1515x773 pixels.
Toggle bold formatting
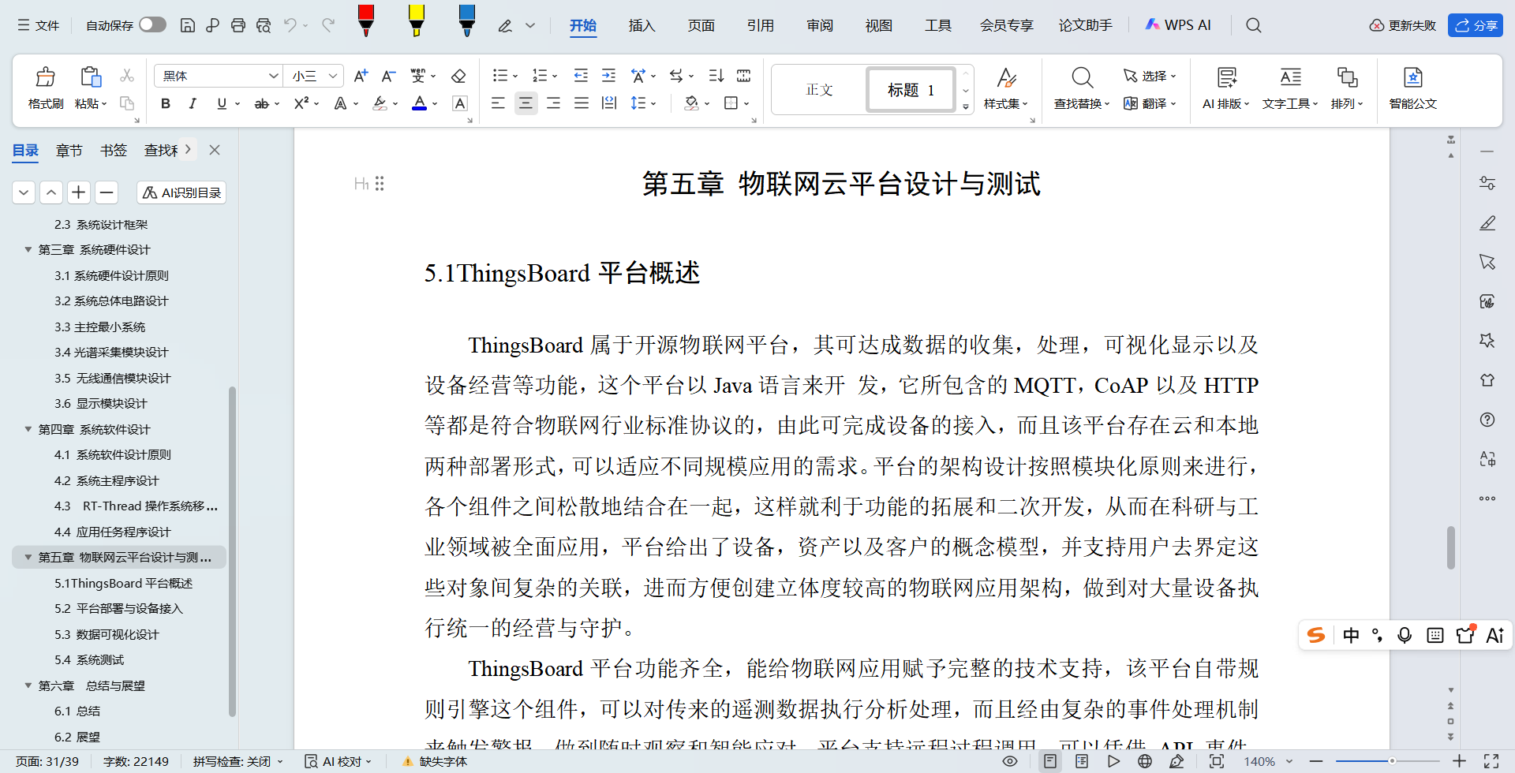pyautogui.click(x=166, y=103)
